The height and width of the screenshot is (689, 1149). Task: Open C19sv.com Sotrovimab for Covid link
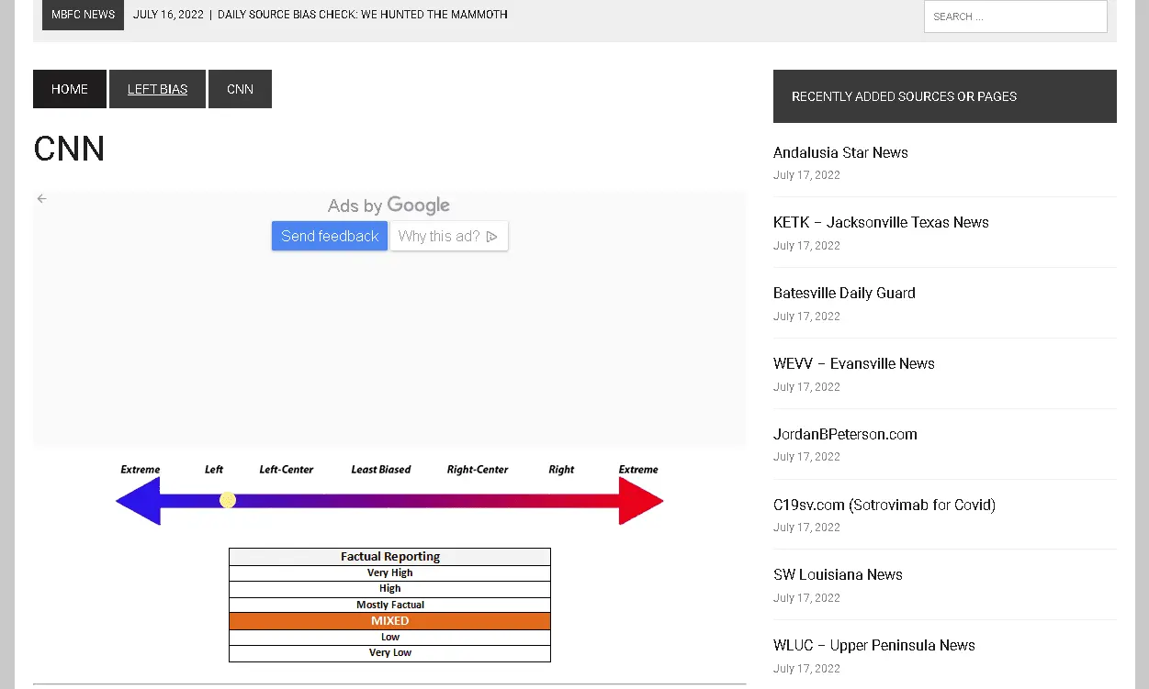point(884,505)
